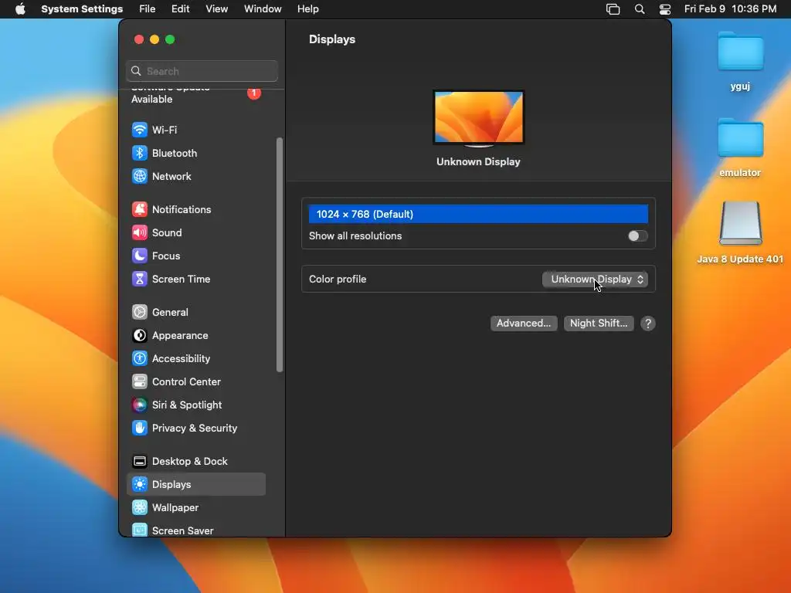Screen dimensions: 791x593
Task: Click the Color profile label
Action: (338, 279)
